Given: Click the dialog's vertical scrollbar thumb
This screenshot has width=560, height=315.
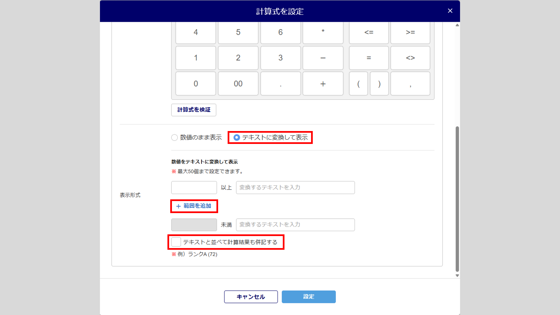Looking at the screenshot, I should point(457,199).
